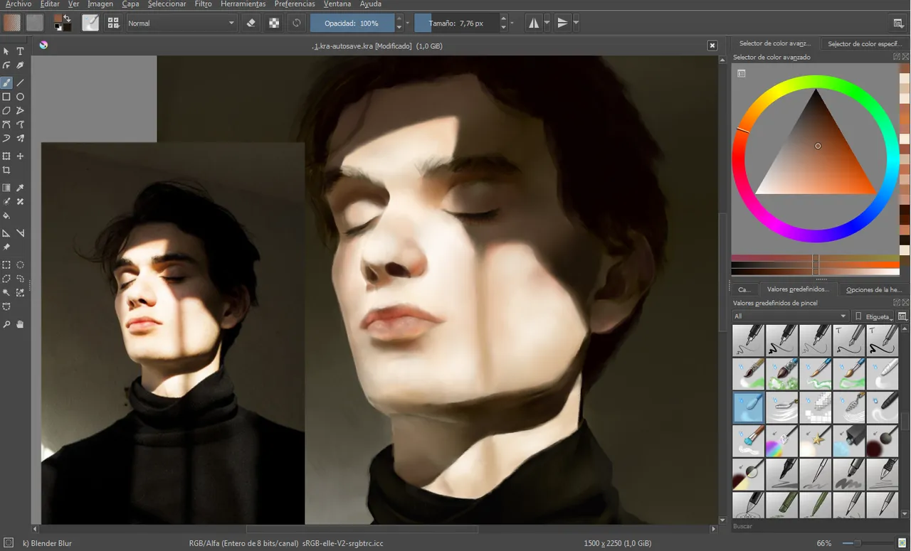Toggle horizontal mirror tool
This screenshot has width=911, height=551.
534,23
